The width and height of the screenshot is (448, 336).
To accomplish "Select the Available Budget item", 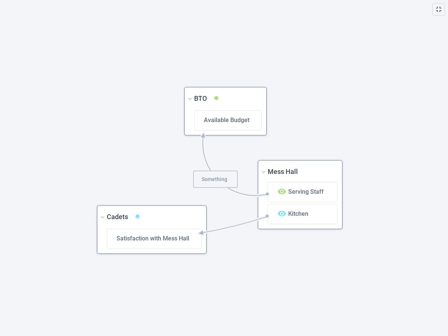I will tap(227, 120).
